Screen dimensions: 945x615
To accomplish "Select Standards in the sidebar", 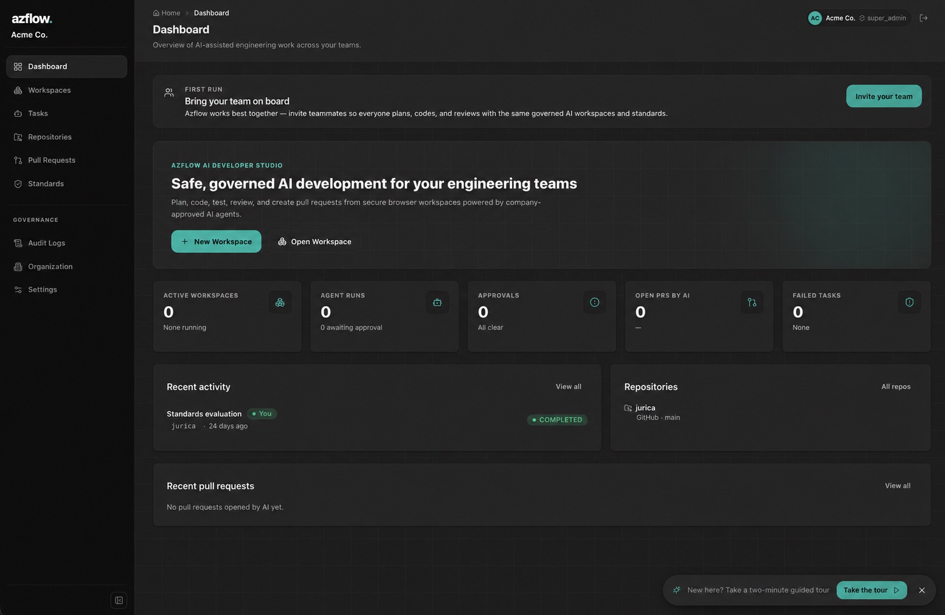I will point(66,184).
